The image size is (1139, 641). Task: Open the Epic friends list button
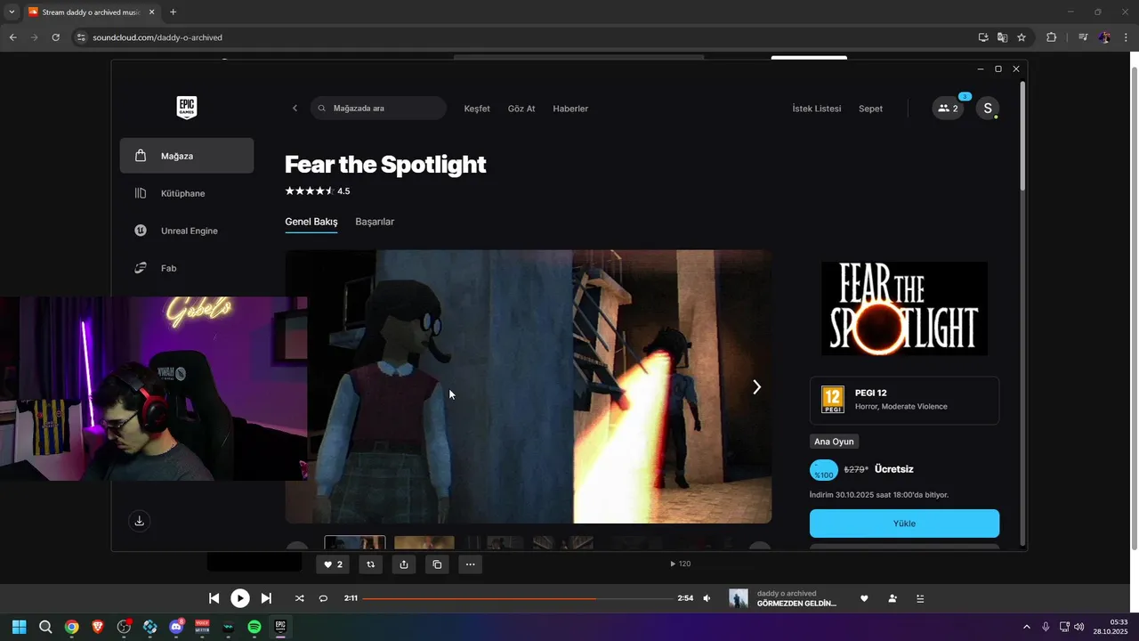(948, 109)
